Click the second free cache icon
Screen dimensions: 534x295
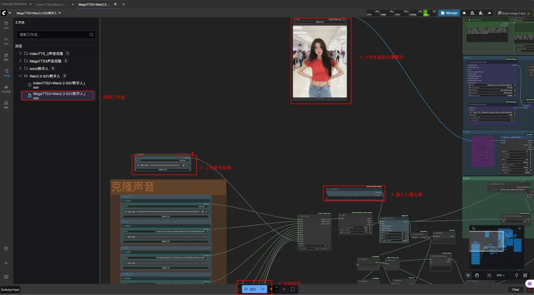pyautogui.click(x=481, y=13)
